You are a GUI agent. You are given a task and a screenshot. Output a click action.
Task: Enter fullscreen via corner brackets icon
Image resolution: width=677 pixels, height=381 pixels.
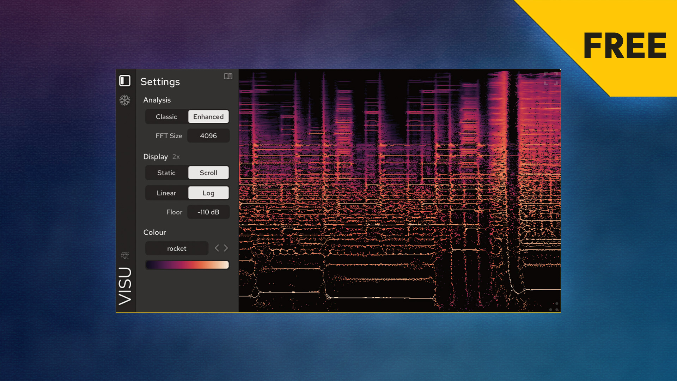click(x=551, y=78)
